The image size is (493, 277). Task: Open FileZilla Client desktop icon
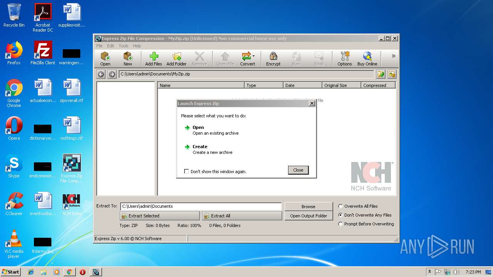[x=43, y=53]
